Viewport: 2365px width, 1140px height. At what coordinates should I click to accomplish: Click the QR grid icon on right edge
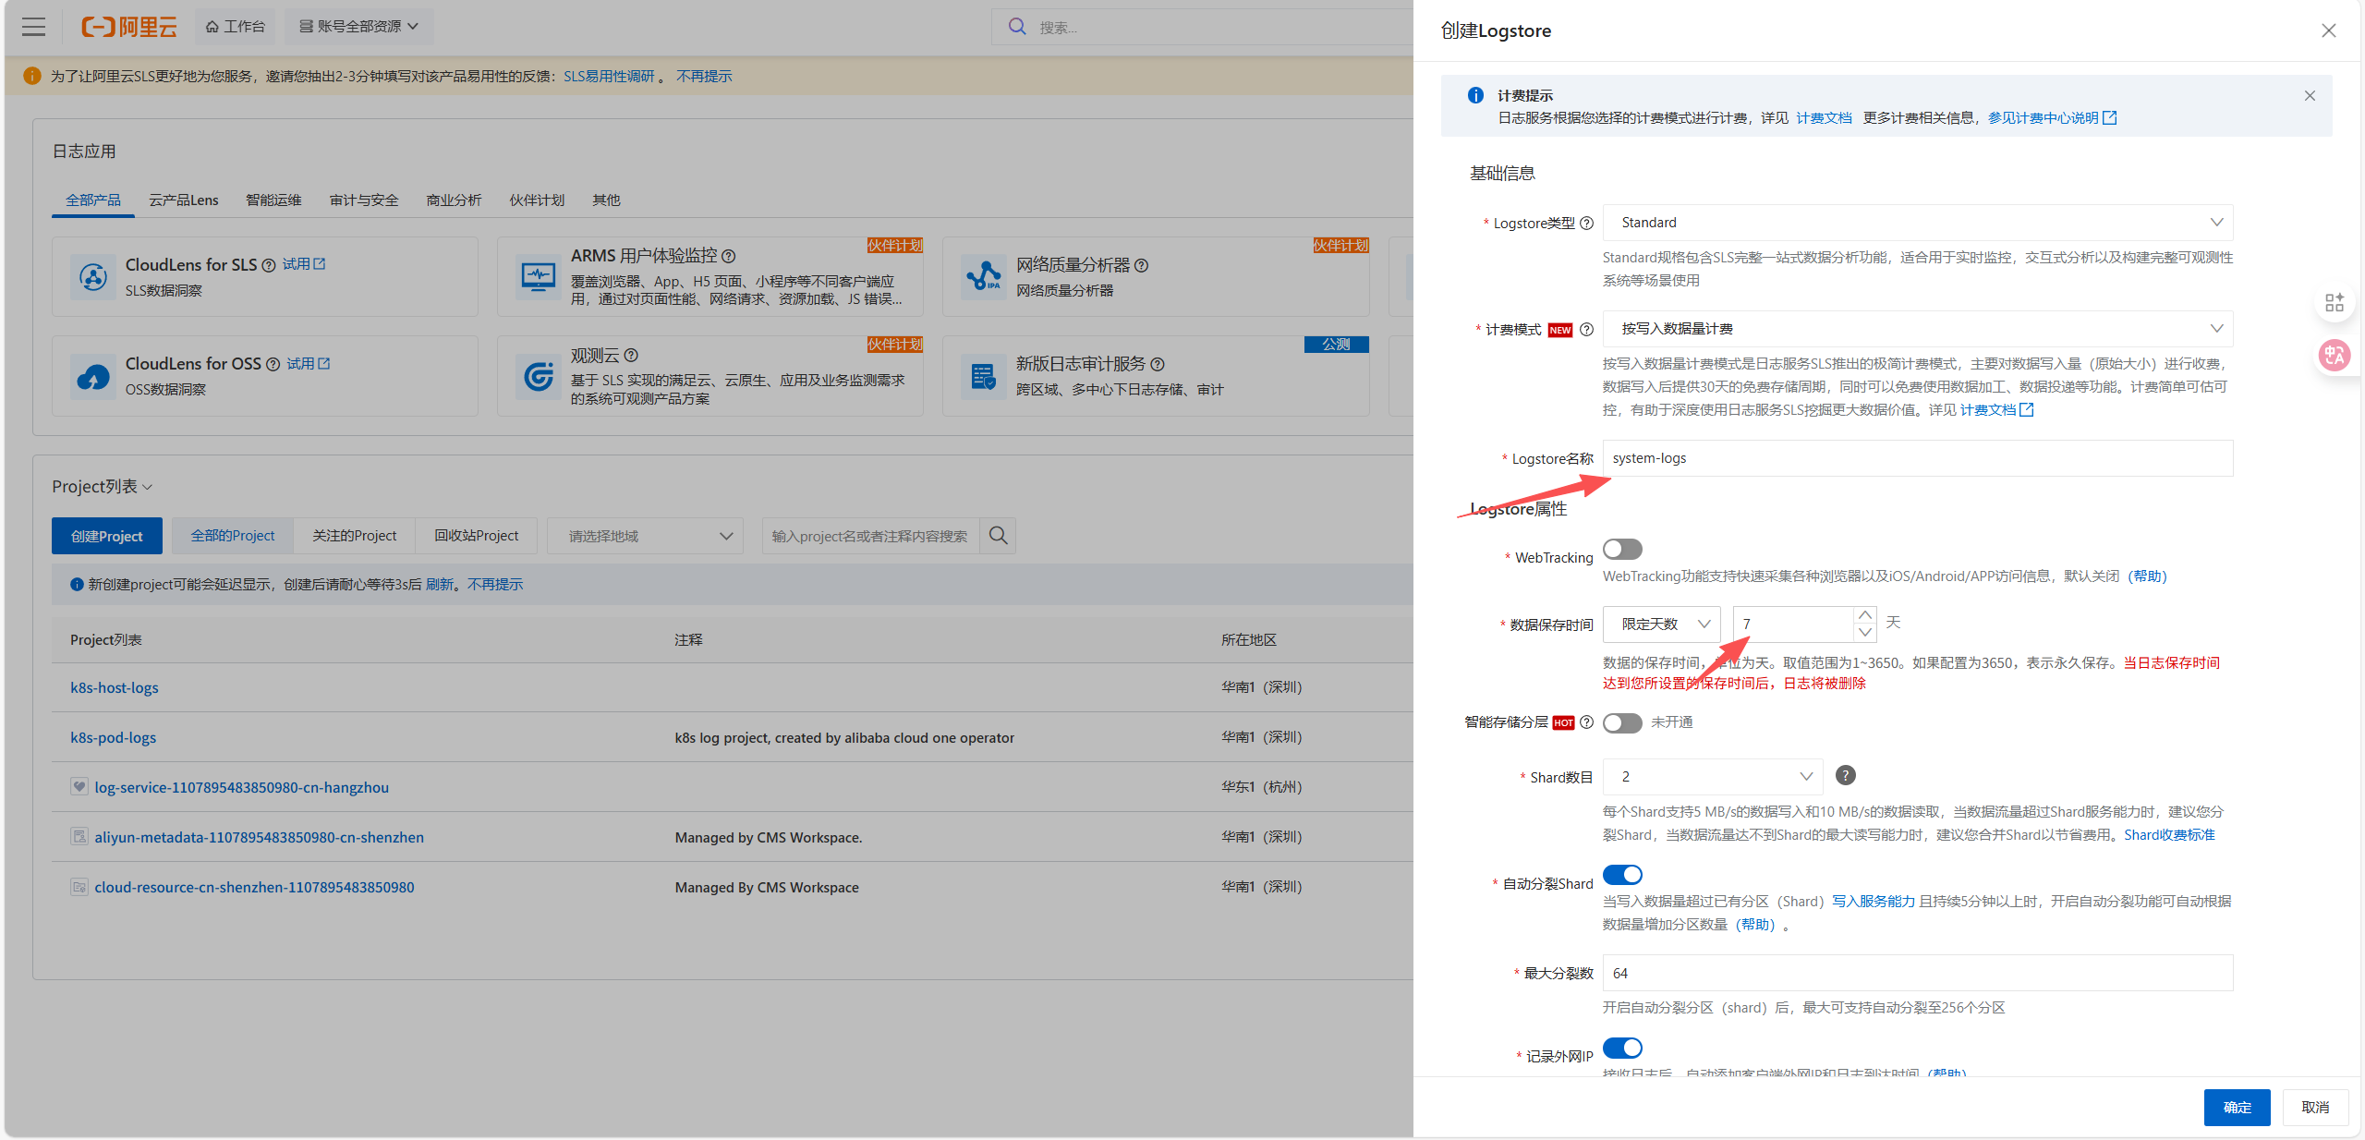tap(2334, 302)
